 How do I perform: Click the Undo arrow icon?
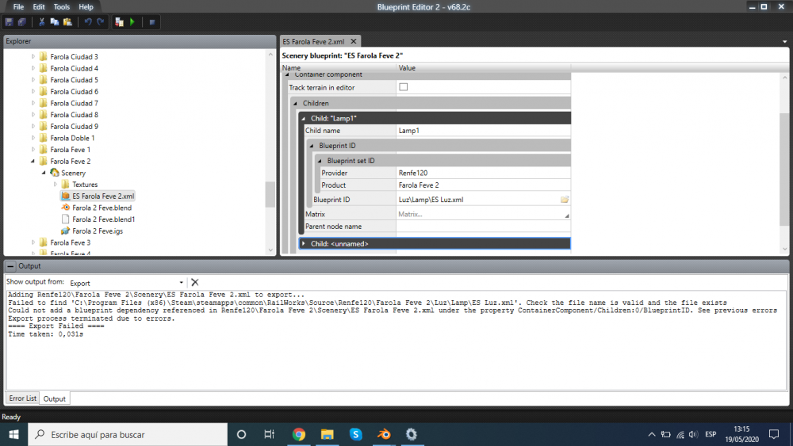point(88,21)
